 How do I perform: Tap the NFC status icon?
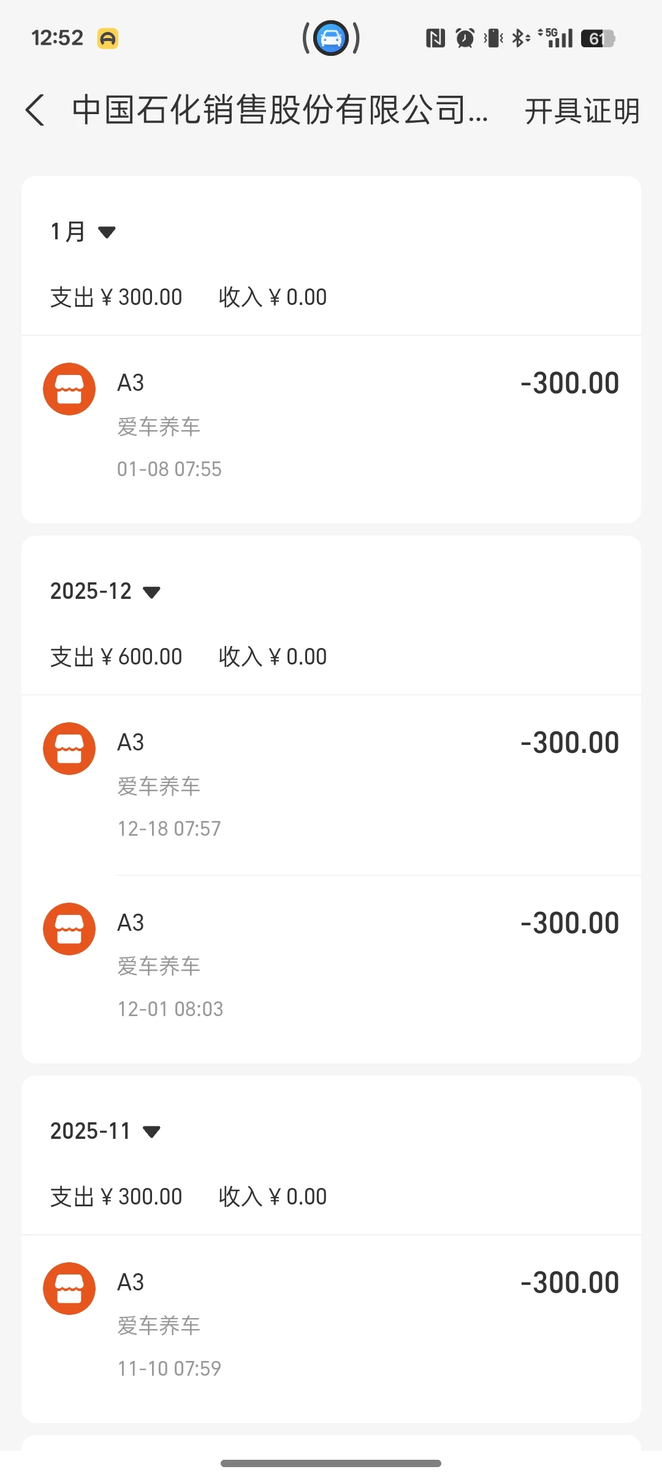pos(435,39)
